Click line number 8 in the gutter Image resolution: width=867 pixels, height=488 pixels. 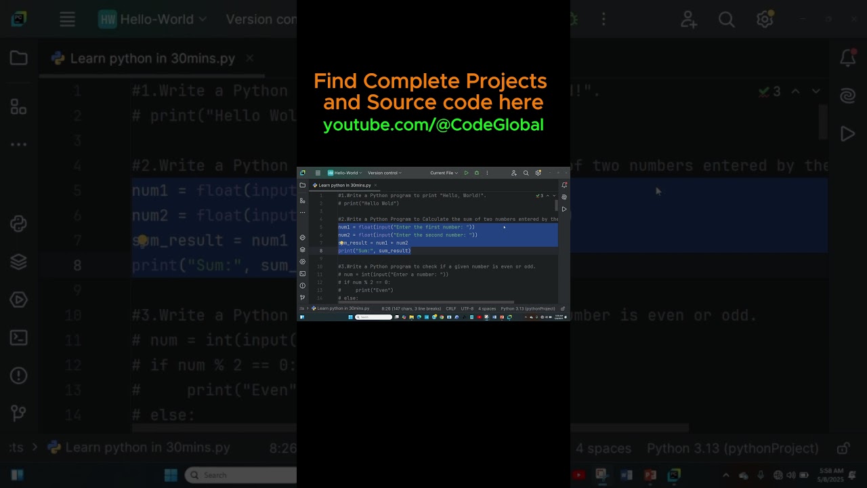(x=321, y=251)
